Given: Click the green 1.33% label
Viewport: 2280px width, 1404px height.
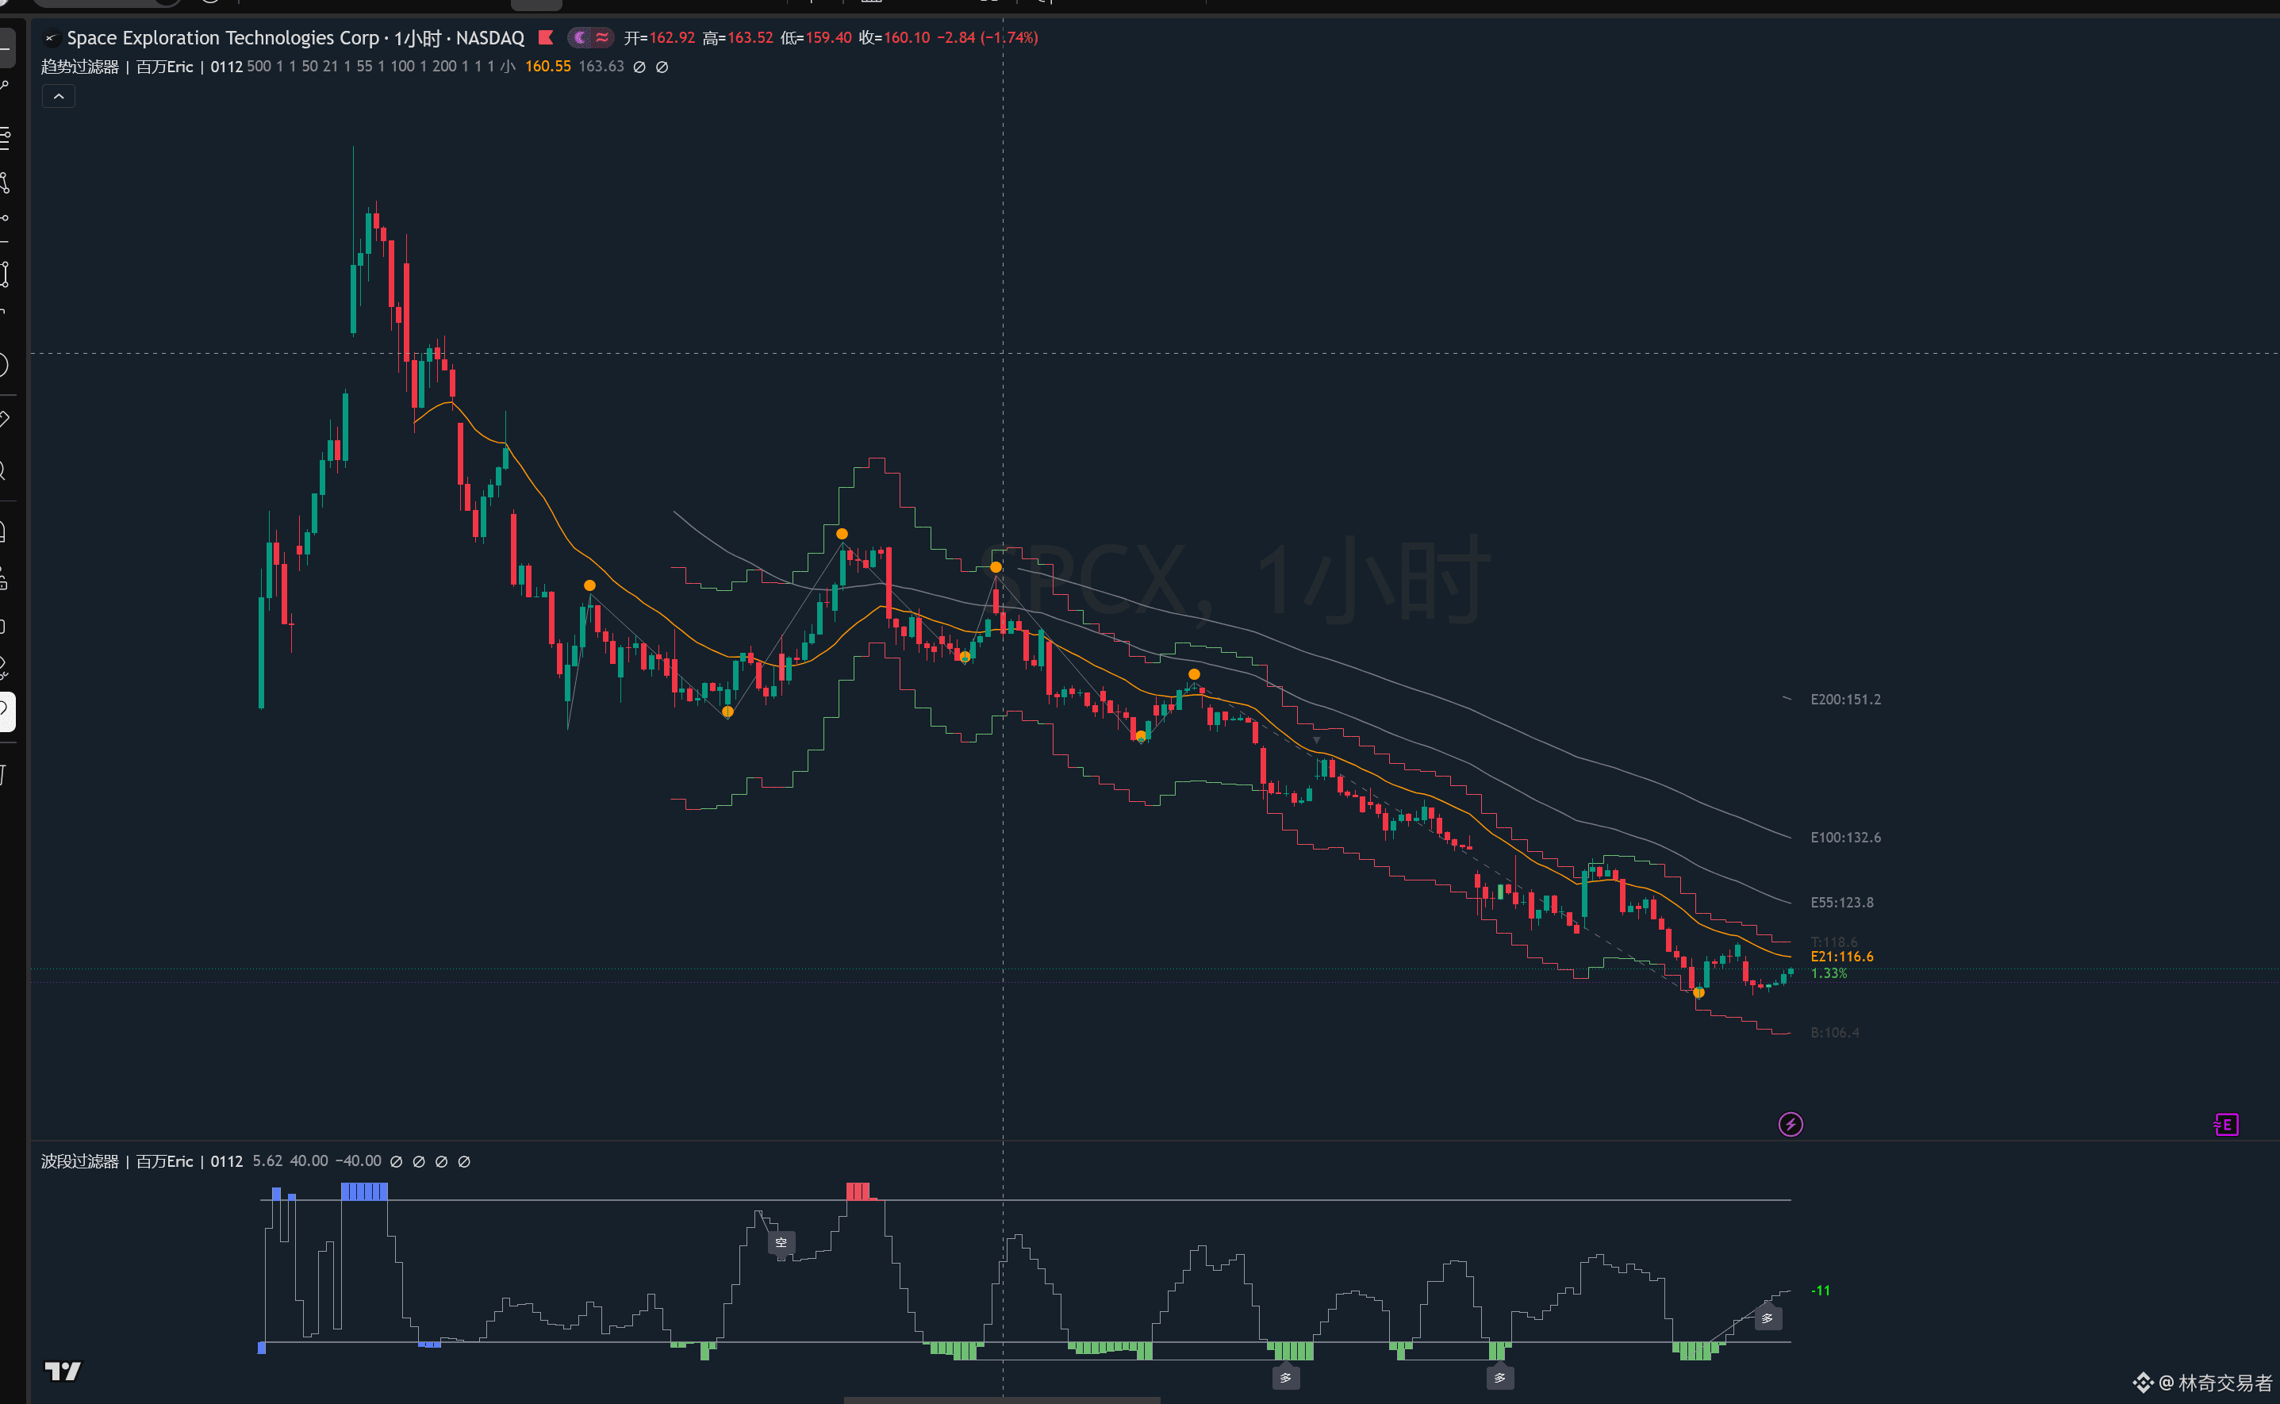Looking at the screenshot, I should tap(1829, 973).
